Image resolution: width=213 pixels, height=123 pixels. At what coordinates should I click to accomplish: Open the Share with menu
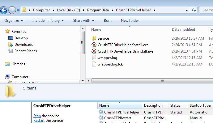[84, 21]
